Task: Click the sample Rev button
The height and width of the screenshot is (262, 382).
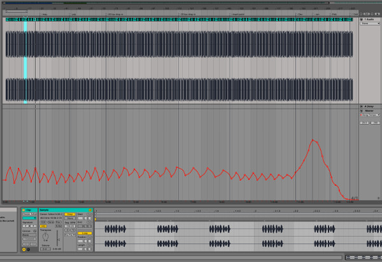Action: [59, 223]
